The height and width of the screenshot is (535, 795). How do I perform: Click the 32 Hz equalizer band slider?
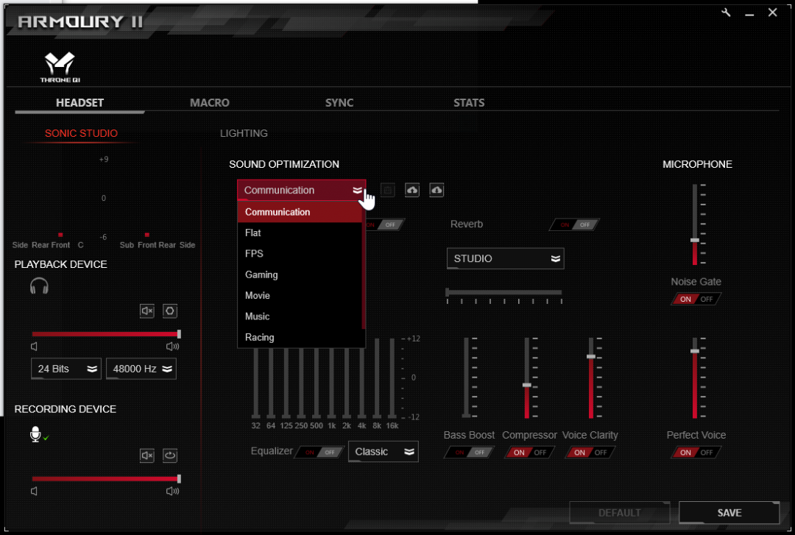256,383
